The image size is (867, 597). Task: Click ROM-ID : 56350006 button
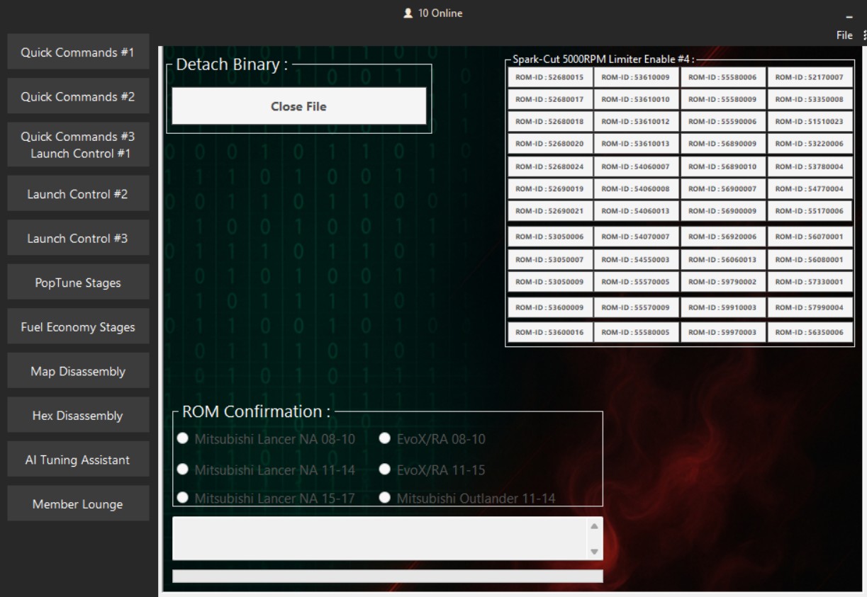[x=810, y=332]
